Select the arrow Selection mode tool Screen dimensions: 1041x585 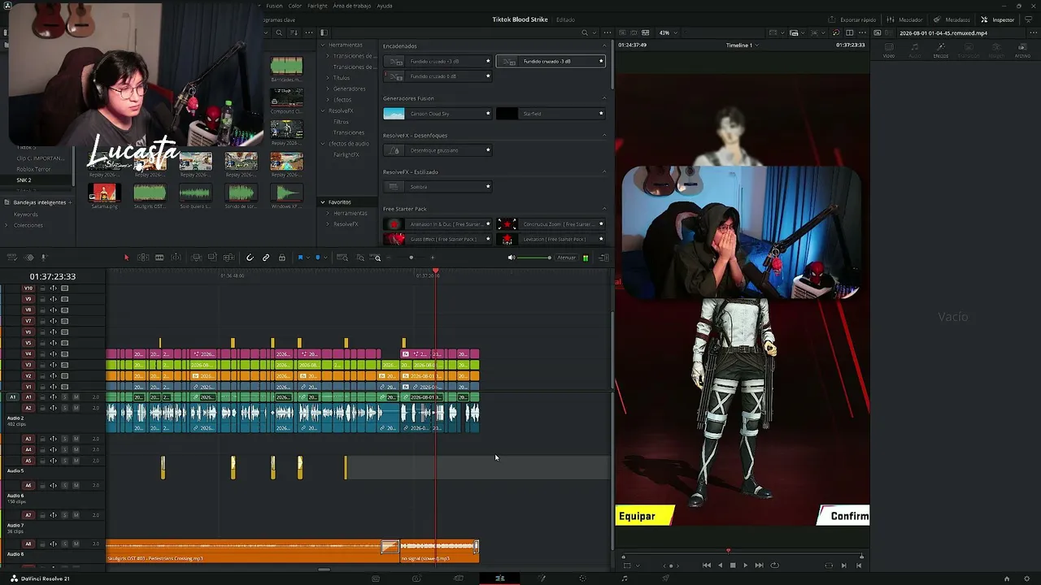point(126,258)
